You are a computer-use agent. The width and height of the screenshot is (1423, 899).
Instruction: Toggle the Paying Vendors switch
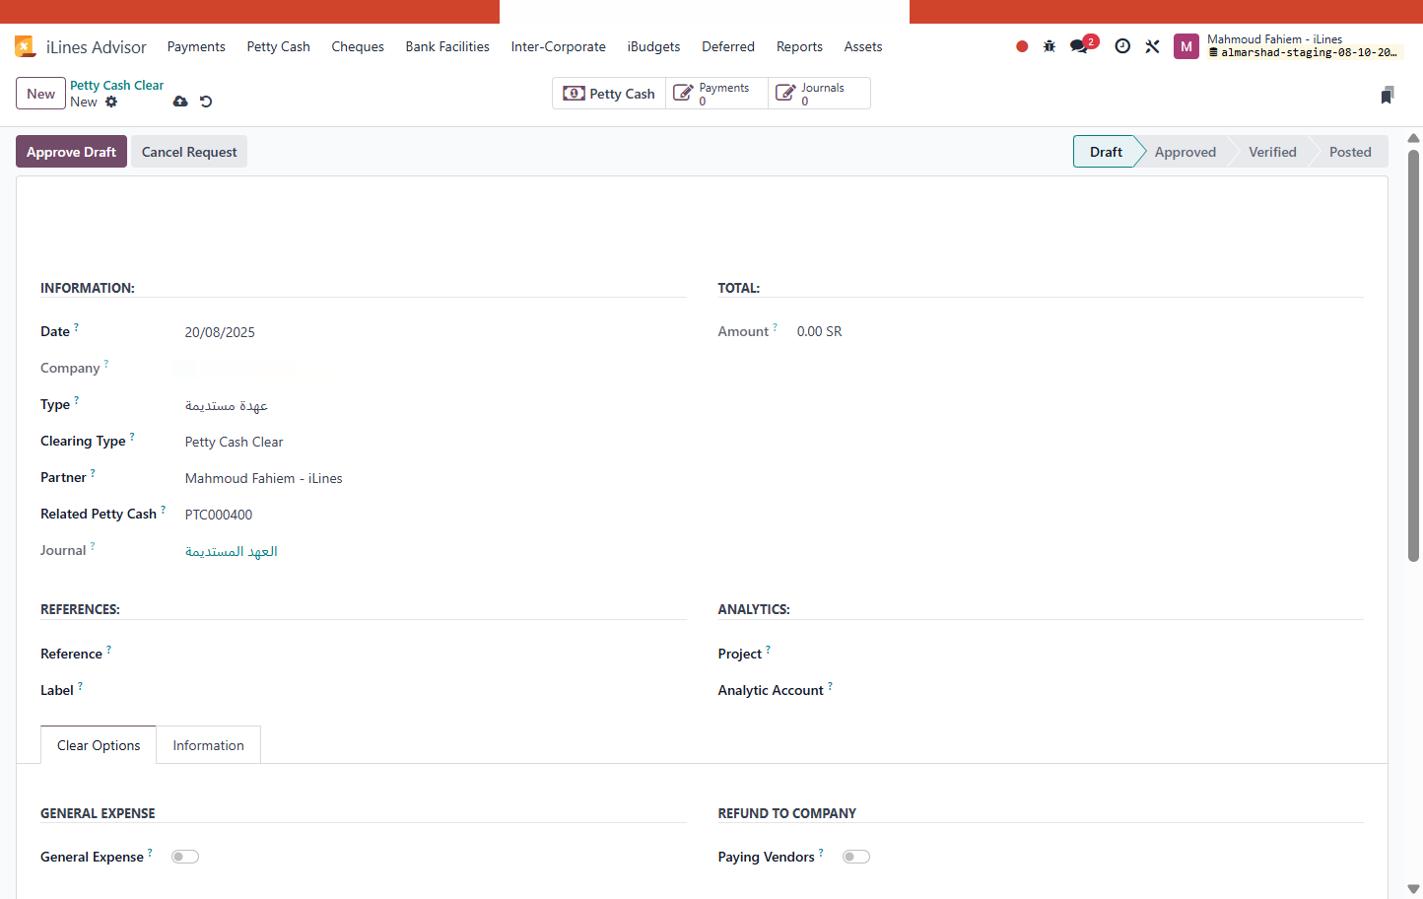point(856,857)
